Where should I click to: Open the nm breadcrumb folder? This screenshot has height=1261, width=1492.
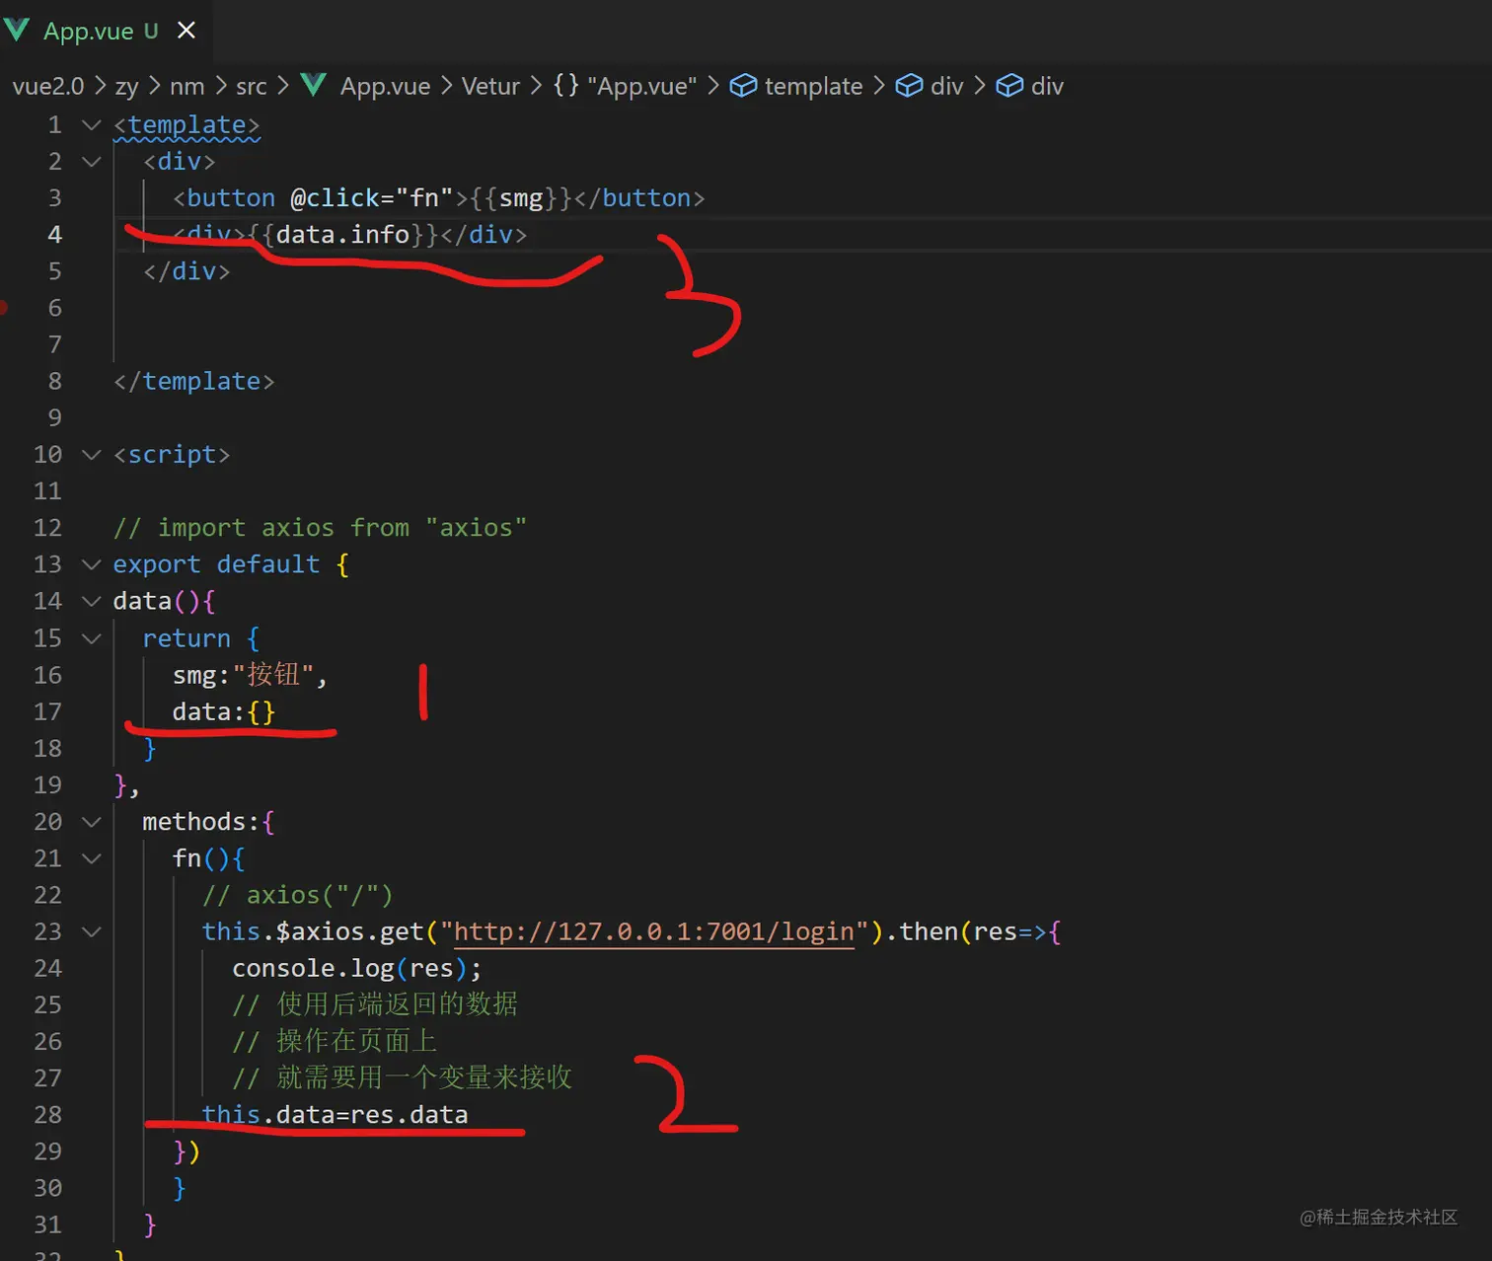(187, 87)
